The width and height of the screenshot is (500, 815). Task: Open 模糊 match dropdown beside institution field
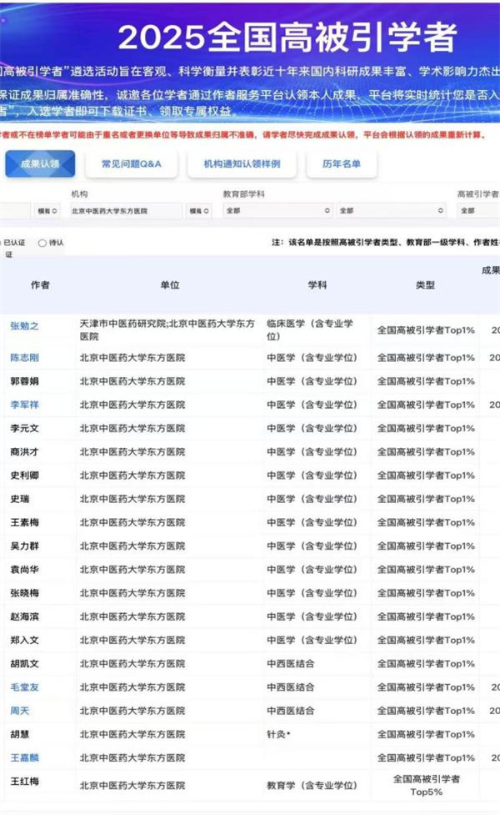point(199,211)
